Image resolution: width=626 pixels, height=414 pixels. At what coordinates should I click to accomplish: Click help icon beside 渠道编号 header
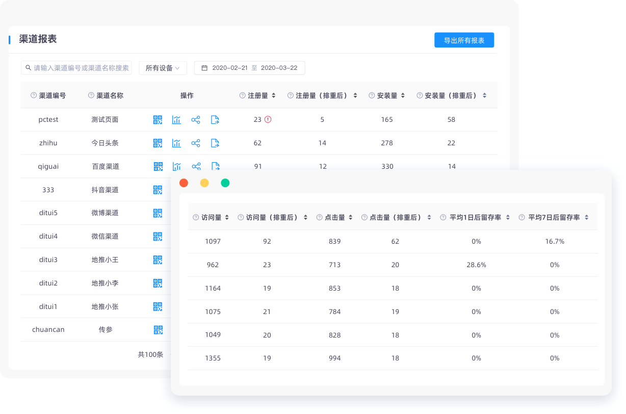pos(34,95)
